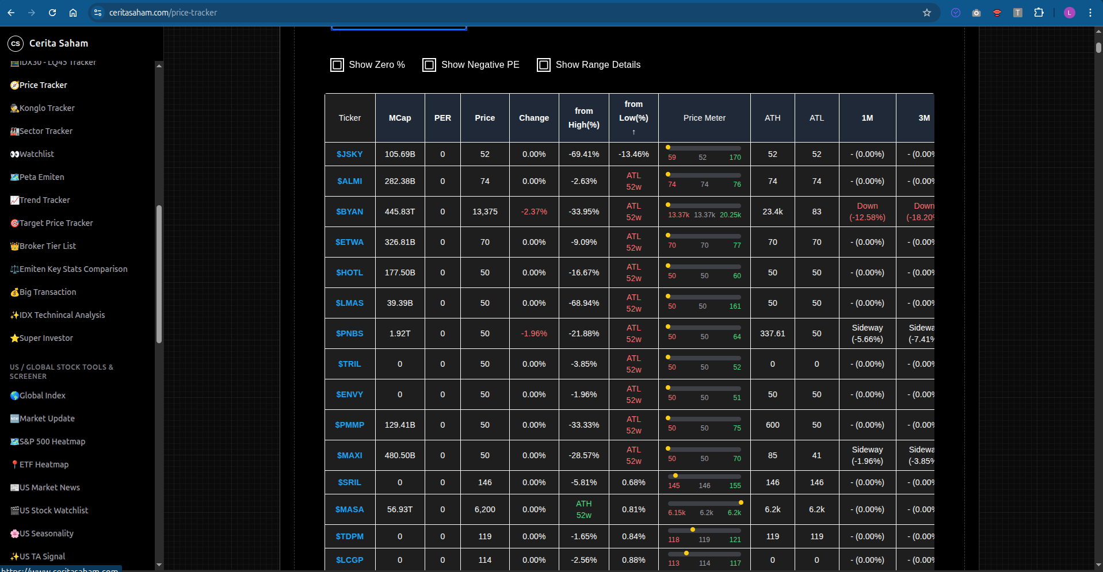Screen dimensions: 1103x572
Task: Go to browser home icon
Action: click(x=73, y=13)
